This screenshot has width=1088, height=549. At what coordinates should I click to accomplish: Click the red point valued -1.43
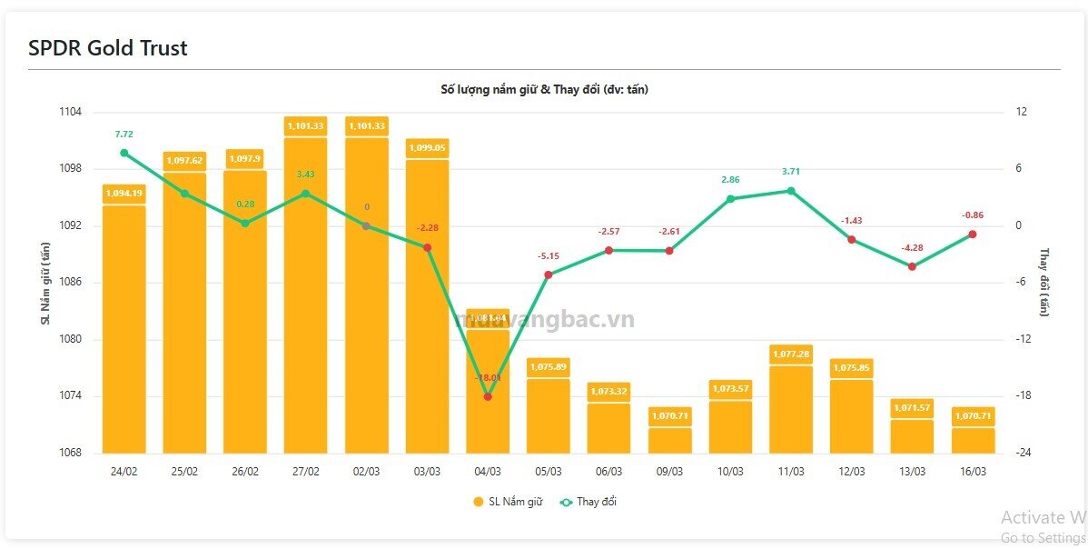(851, 239)
